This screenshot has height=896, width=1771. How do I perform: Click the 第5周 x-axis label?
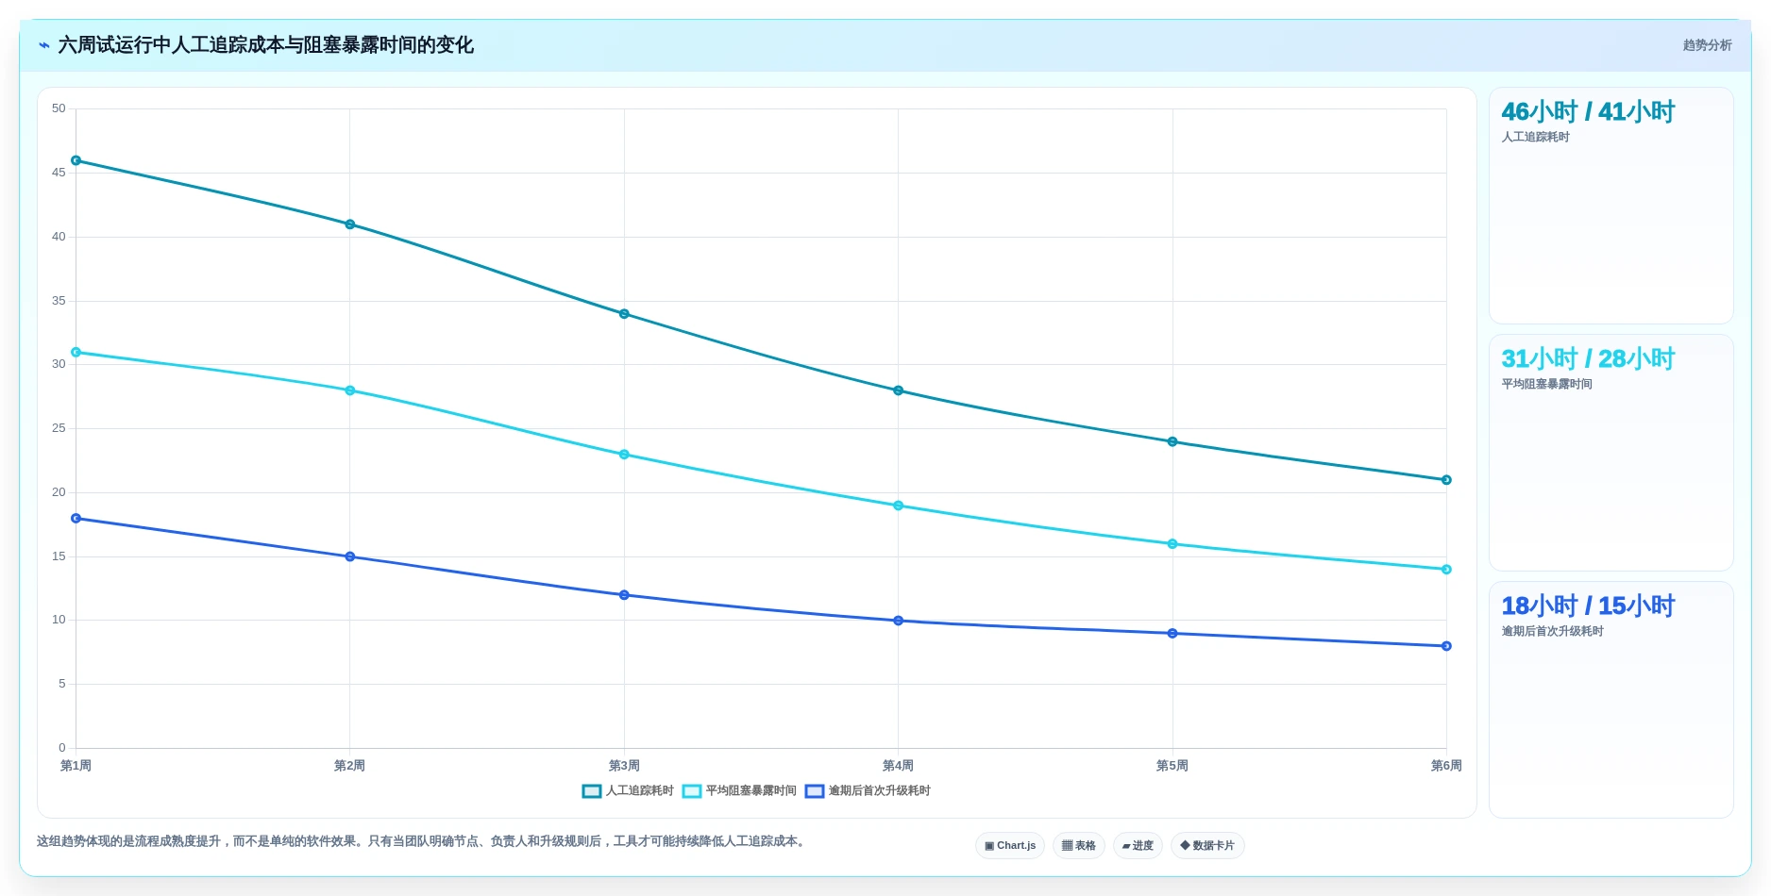(1172, 766)
